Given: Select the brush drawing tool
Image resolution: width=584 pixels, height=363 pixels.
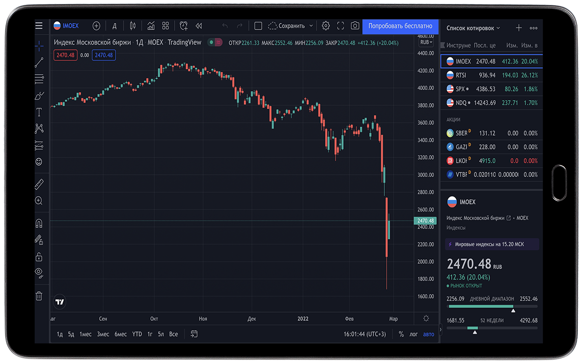Looking at the screenshot, I should tap(39, 96).
